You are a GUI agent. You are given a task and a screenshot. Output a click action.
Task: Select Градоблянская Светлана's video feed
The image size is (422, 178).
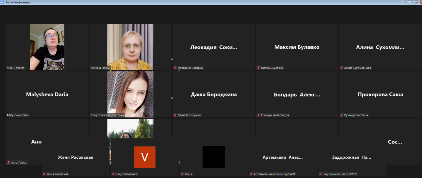[x=130, y=94]
